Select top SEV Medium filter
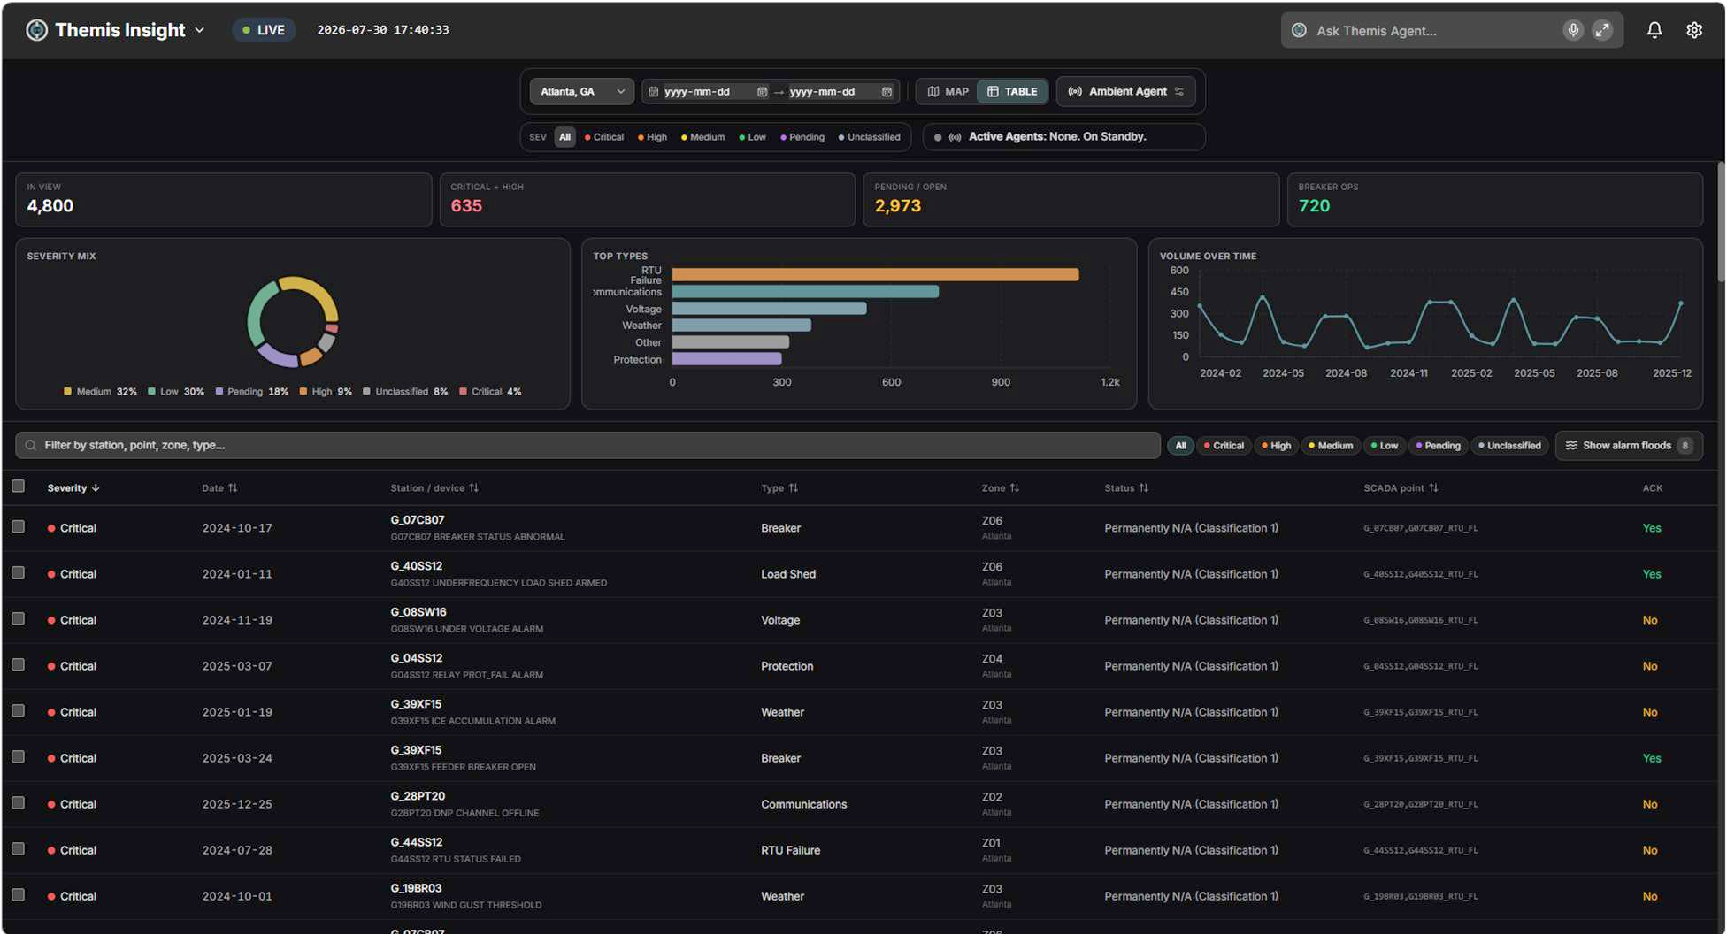The width and height of the screenshot is (1727, 935). click(702, 137)
